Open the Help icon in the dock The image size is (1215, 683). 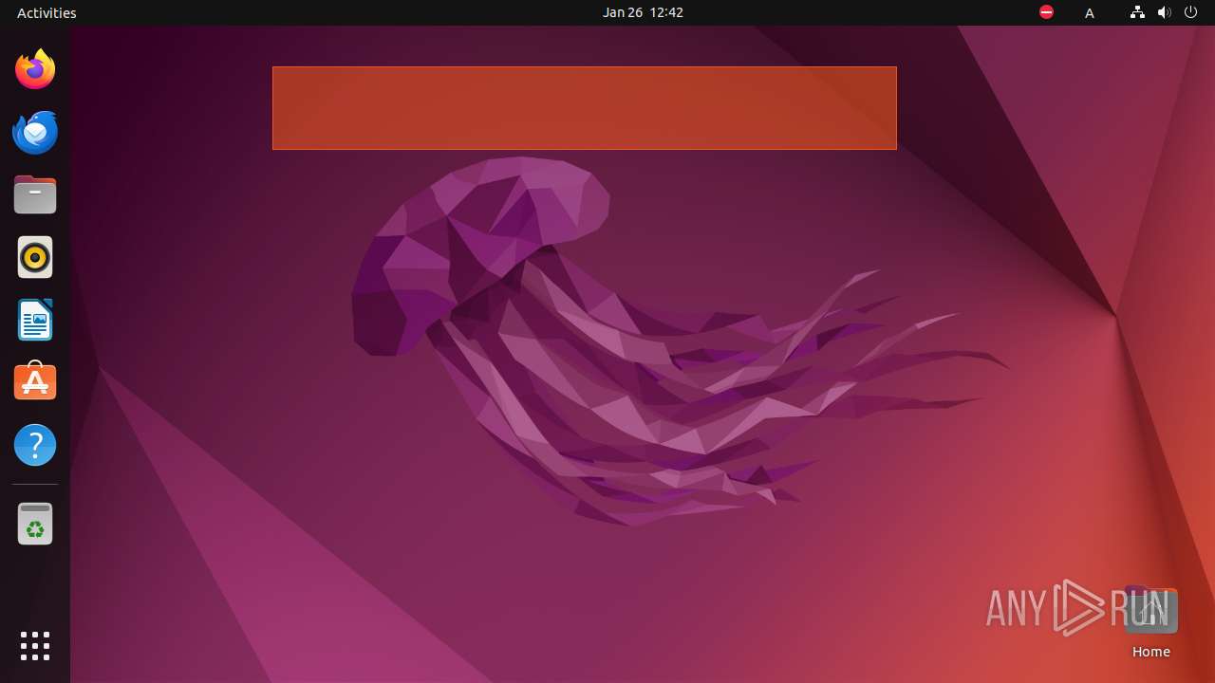tap(35, 445)
